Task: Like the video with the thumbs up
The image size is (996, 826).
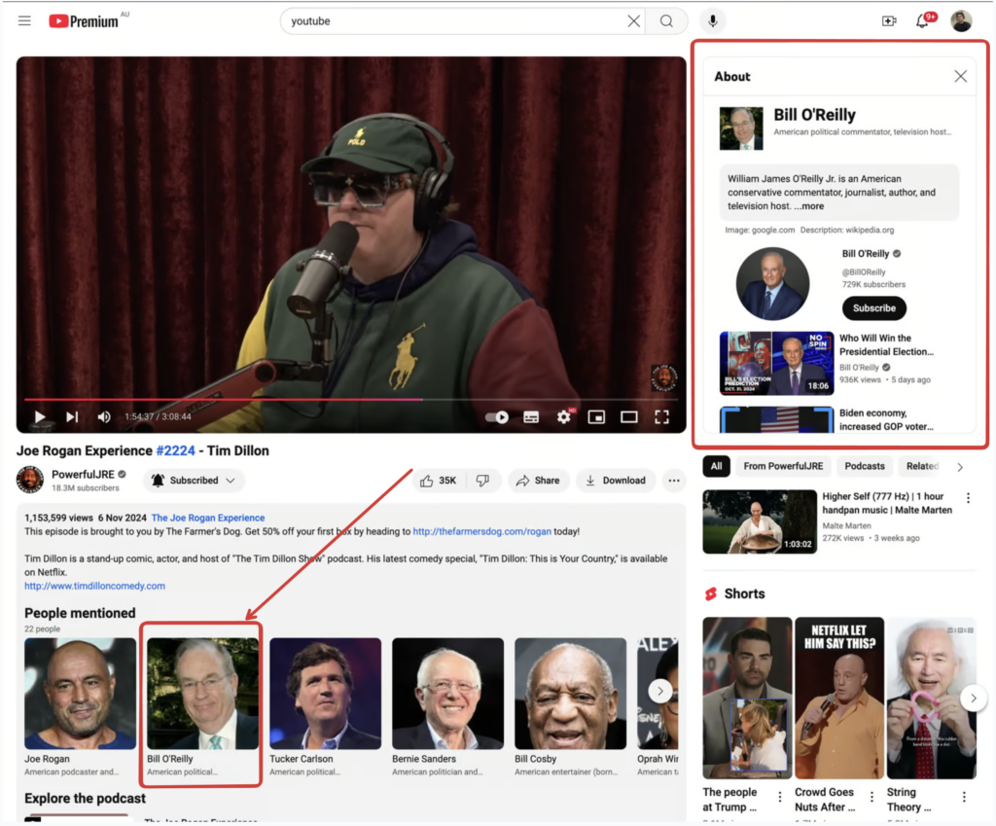Action: coord(429,480)
